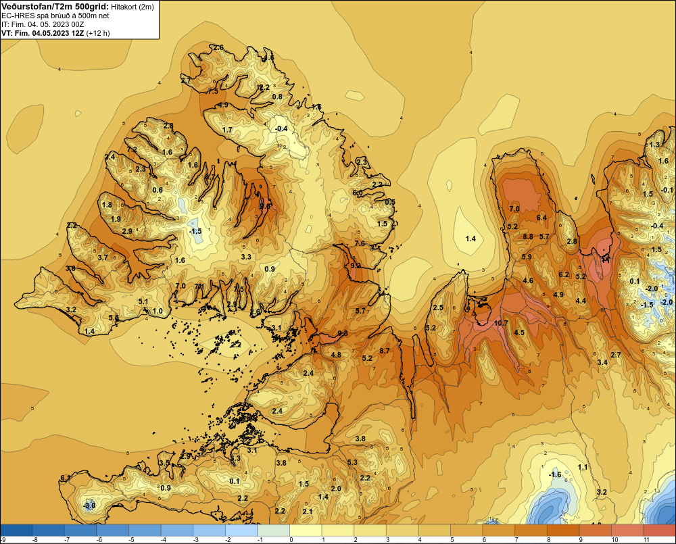The height and width of the screenshot is (544, 676).
Task: Pick the 7.6 temperature value
Action: pyautogui.click(x=360, y=243)
